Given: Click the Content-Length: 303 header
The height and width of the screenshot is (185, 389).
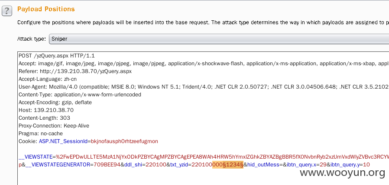Looking at the screenshot, I should click(45, 118).
